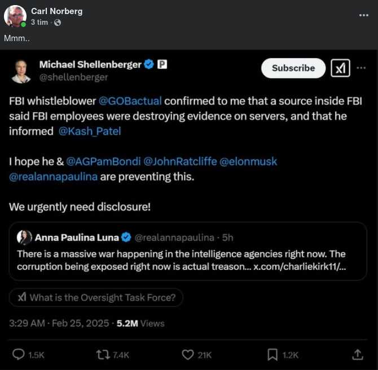Click the blue verified badge beside Michael Shellenberger

tap(149, 65)
